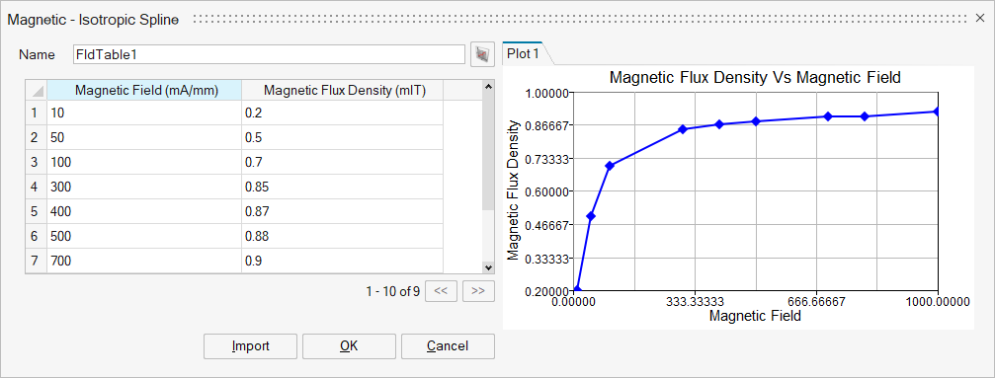Select the flux density cell with value 0.5
Viewport: 995px width, 378px height.
342,137
